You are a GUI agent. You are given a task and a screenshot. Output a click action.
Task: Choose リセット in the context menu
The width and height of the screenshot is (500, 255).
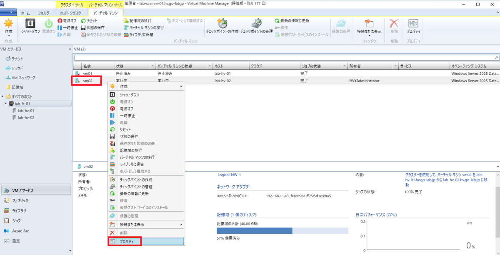click(146, 130)
